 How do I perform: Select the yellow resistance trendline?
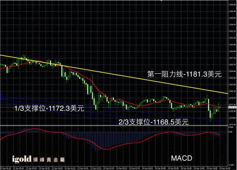114,74
